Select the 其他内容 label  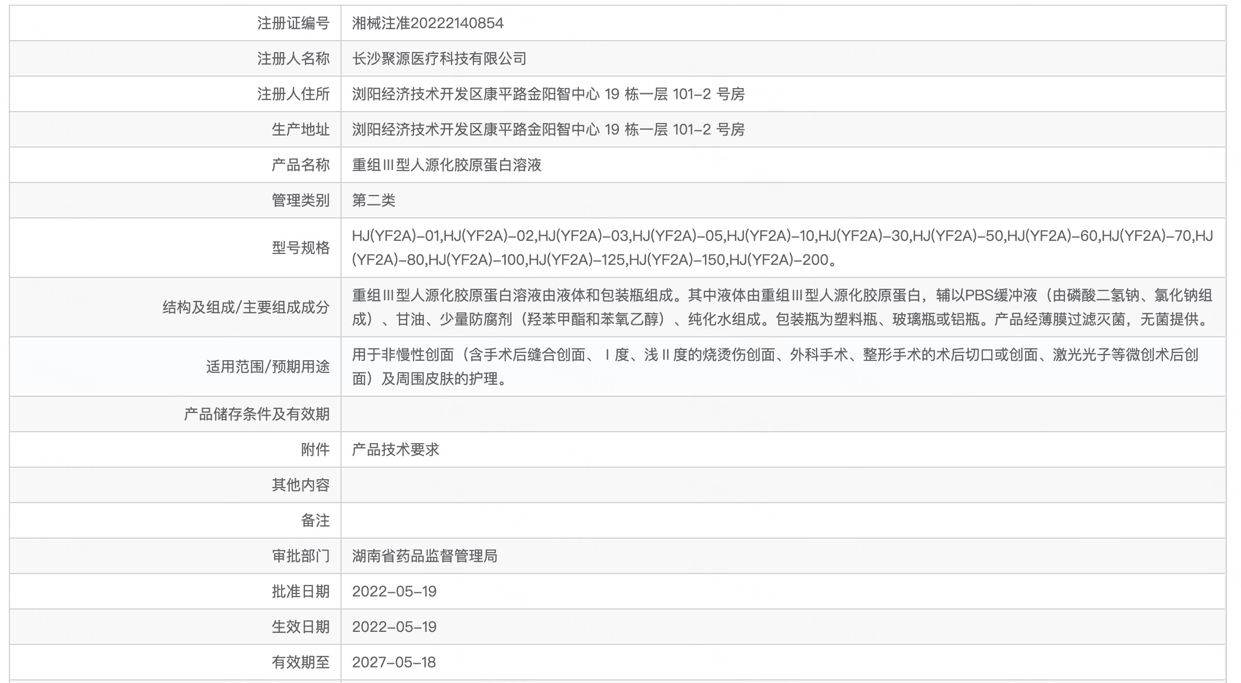301,485
